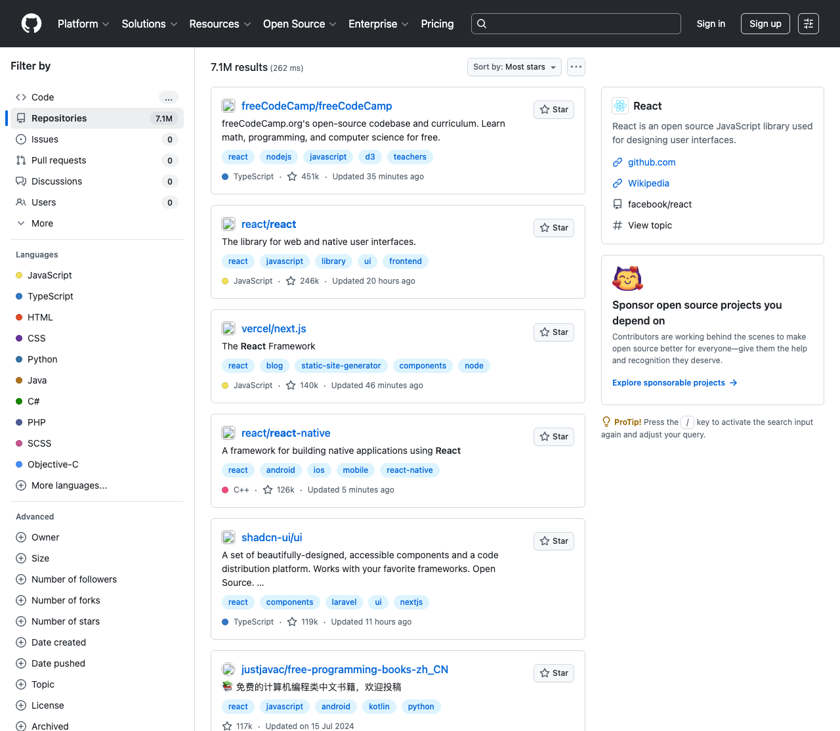Click the shadcn-ui/ui repository avatar icon

point(228,537)
